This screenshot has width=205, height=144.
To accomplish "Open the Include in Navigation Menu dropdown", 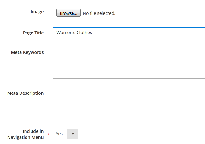I will 66,134.
